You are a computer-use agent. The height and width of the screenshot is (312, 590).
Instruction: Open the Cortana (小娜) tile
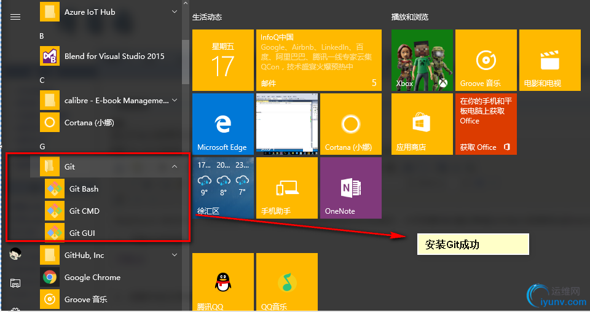click(x=351, y=124)
